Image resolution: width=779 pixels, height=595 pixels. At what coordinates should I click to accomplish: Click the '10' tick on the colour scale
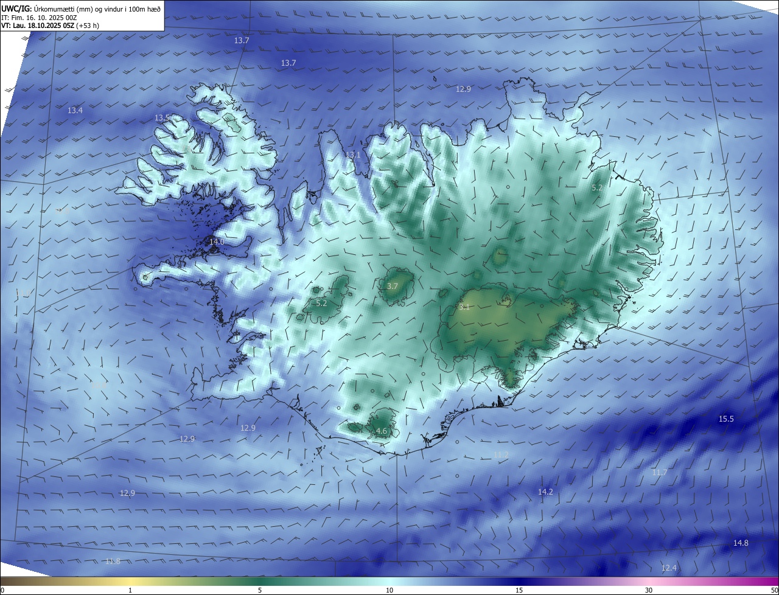tap(389, 591)
